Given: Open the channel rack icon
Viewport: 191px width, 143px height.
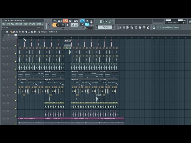Looking at the screenshot, I should [124, 27].
